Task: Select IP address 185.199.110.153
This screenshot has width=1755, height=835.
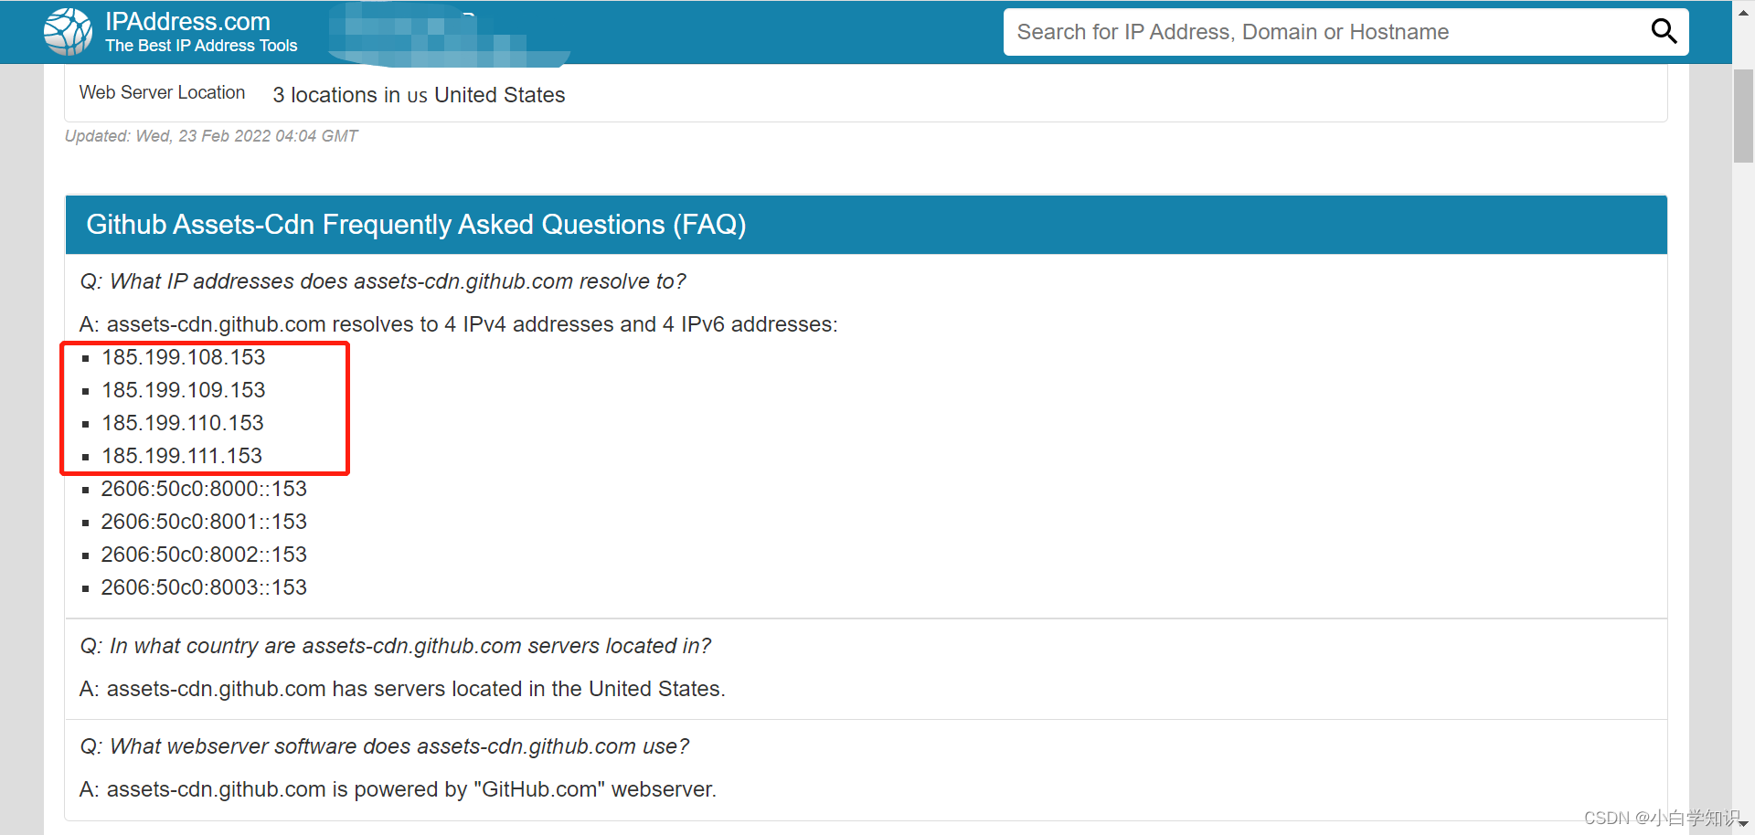Action: (183, 423)
